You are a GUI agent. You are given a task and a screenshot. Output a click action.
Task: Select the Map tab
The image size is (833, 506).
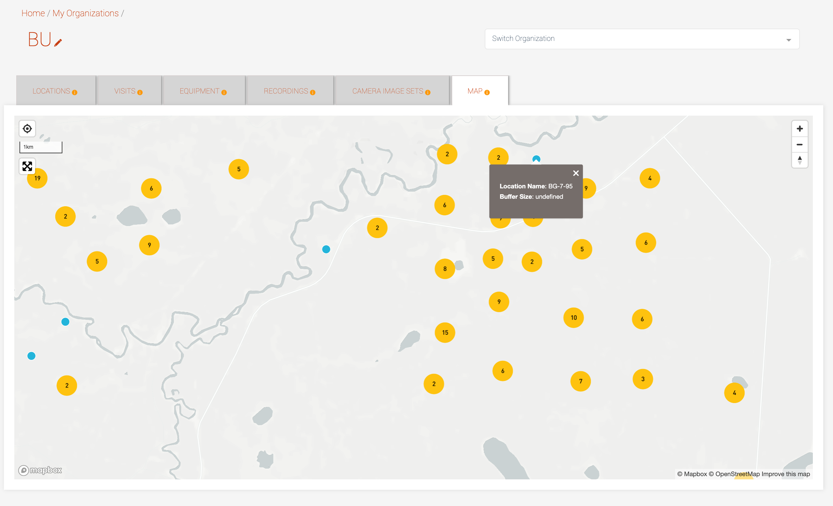pos(480,91)
